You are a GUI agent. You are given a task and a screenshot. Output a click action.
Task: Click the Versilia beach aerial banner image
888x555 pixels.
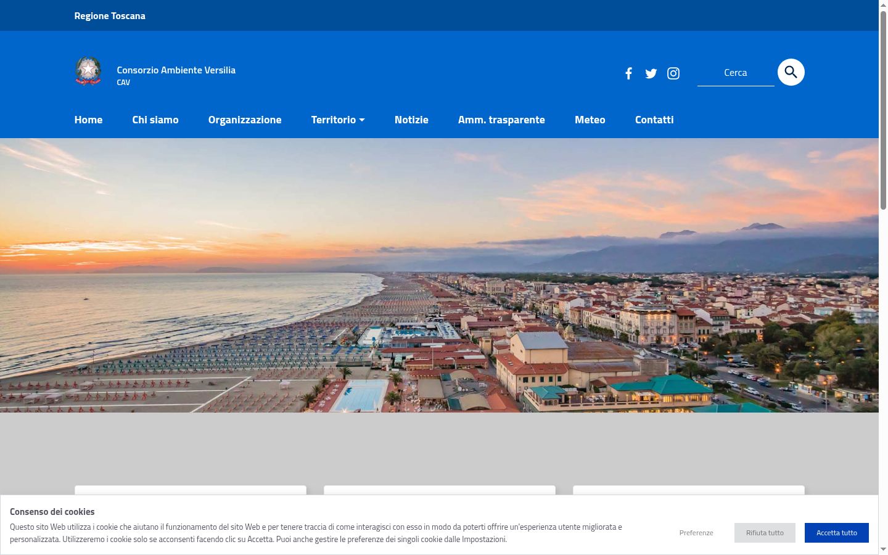(439, 275)
